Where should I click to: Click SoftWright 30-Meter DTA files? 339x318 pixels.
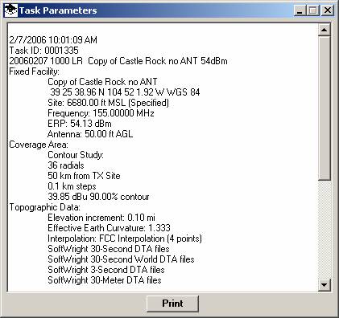(105, 280)
